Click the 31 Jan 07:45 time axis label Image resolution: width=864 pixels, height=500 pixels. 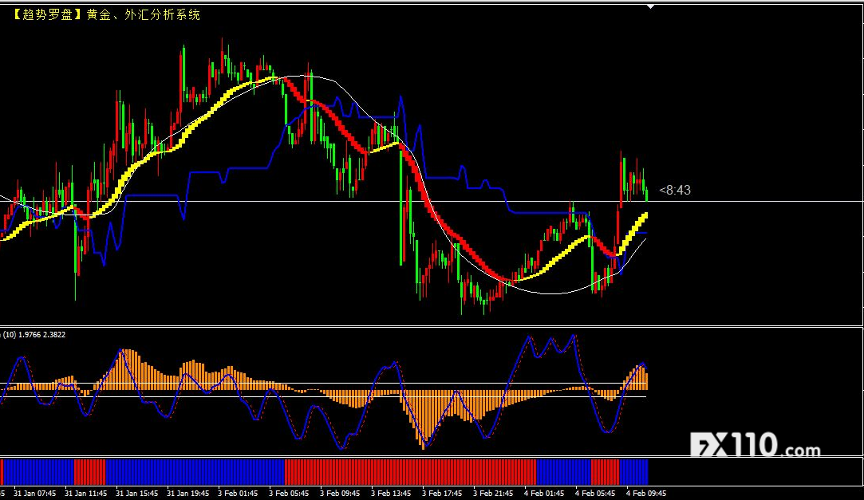[35, 493]
